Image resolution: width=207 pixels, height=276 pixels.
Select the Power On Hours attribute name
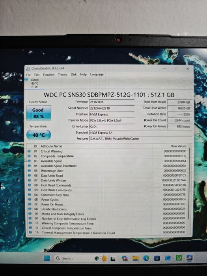(x=52, y=204)
